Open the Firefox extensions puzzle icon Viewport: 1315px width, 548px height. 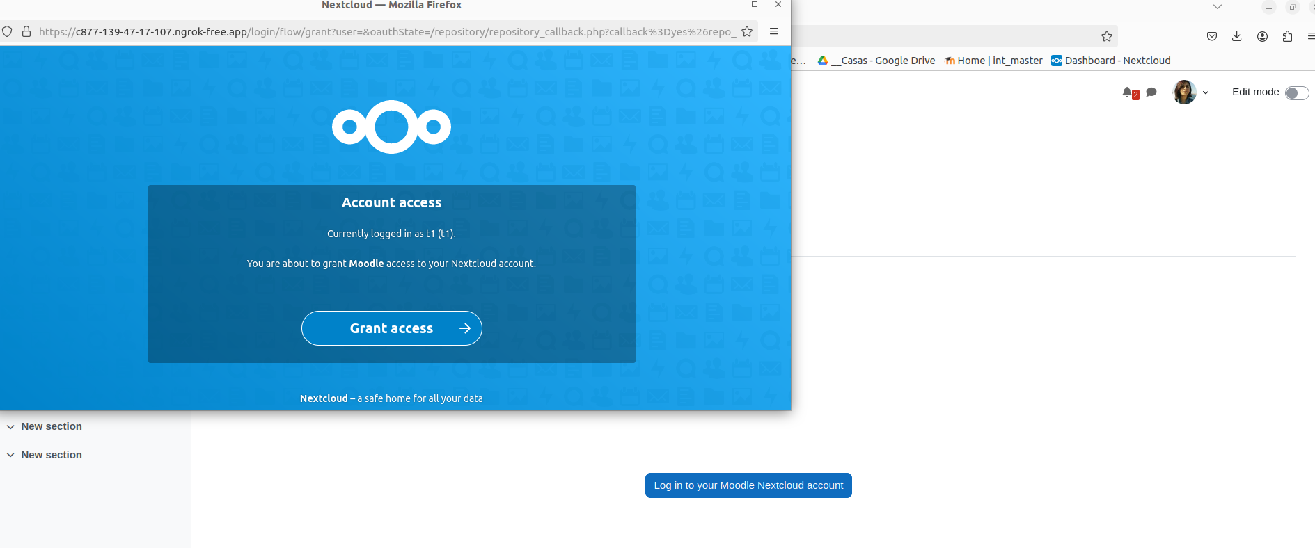(1287, 36)
